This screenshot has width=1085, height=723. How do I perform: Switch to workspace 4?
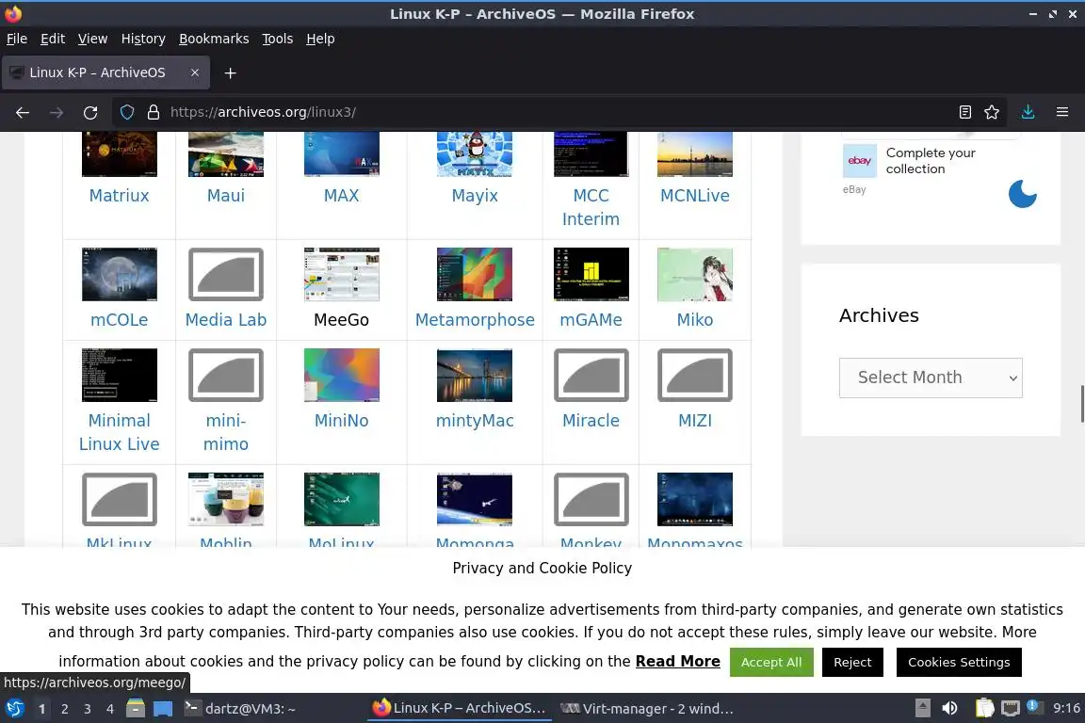click(x=110, y=709)
